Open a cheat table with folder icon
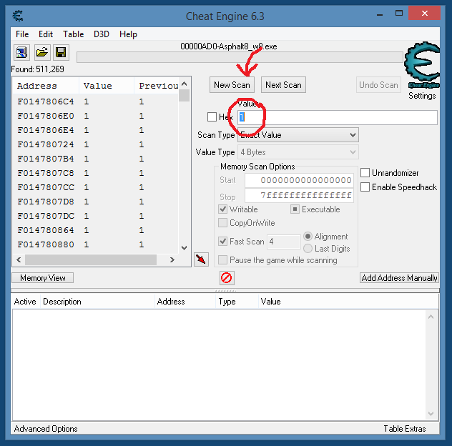452x446 pixels. tap(41, 52)
